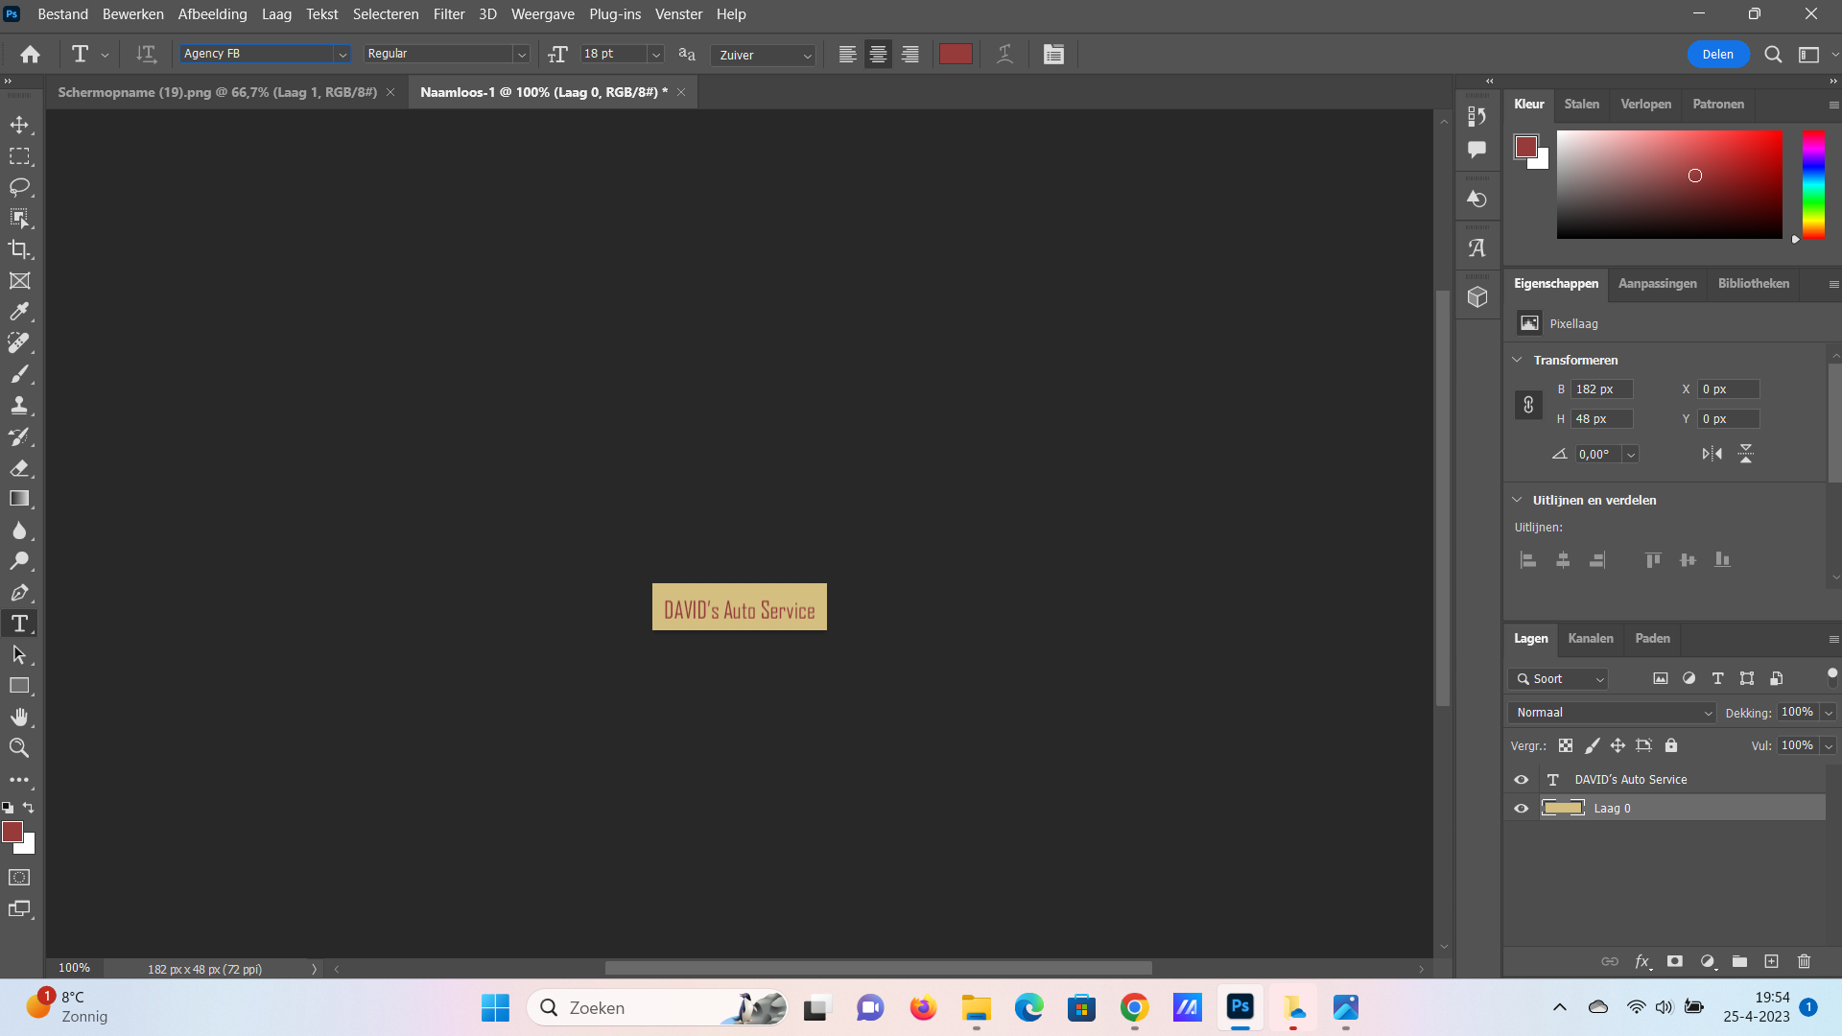The image size is (1842, 1036).
Task: Select the Zoom tool
Action: point(19,747)
